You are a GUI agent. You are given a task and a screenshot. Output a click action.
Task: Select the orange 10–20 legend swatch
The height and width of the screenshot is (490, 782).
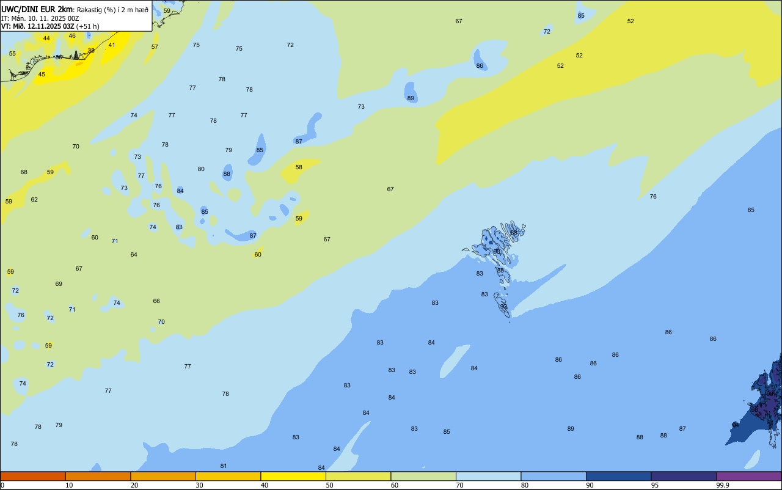(98, 476)
